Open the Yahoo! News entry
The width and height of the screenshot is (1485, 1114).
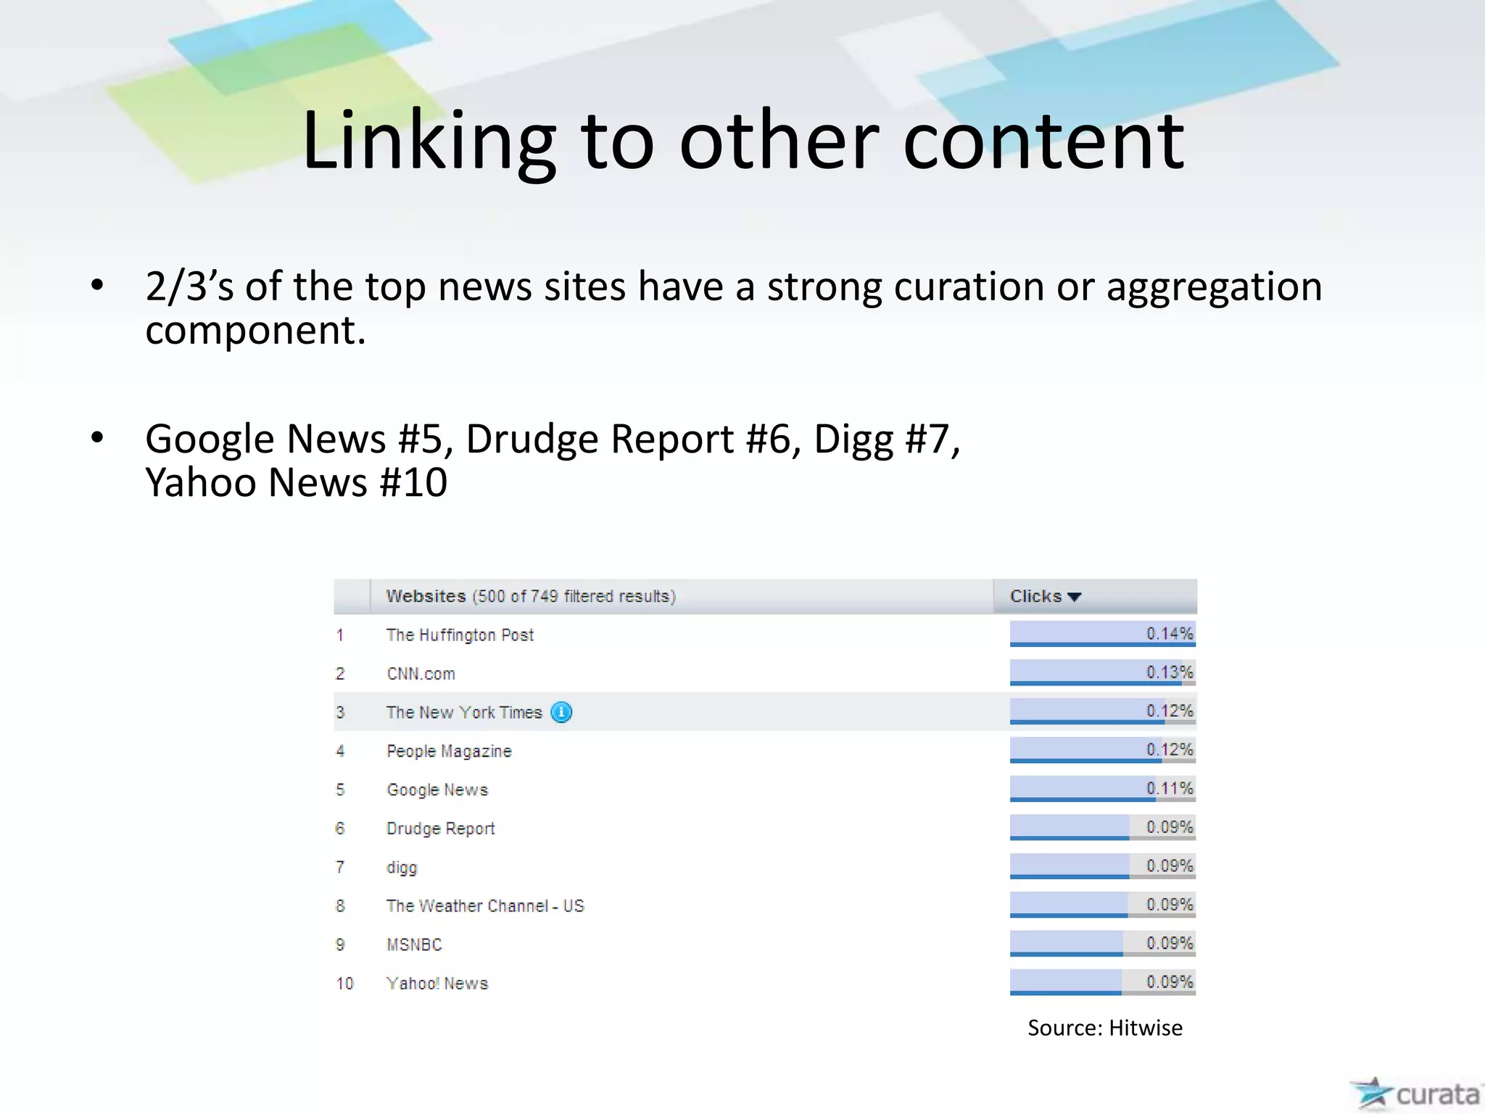(437, 983)
